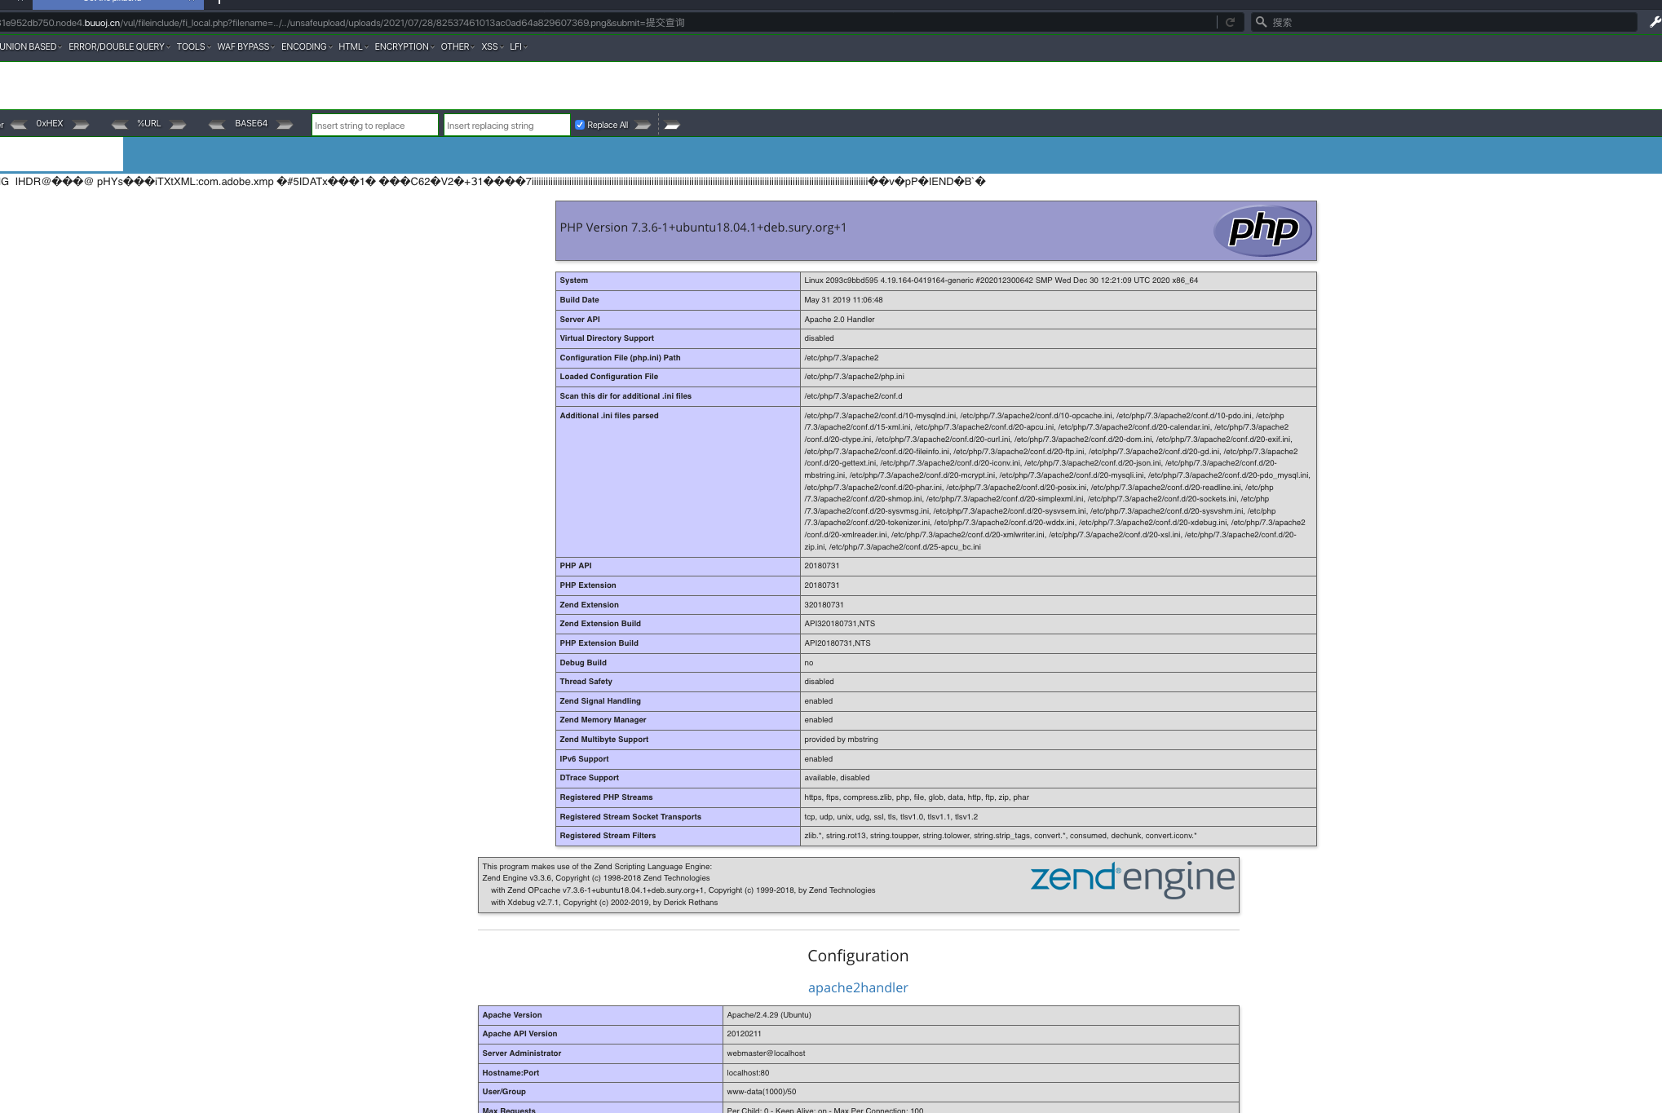Viewport: 1662px width, 1113px height.
Task: Open the apache2handler section link
Action: (x=858, y=987)
